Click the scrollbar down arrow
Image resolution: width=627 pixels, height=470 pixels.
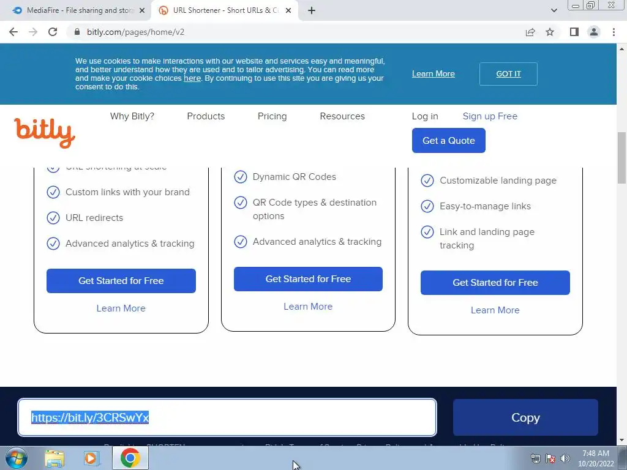pyautogui.click(x=621, y=441)
